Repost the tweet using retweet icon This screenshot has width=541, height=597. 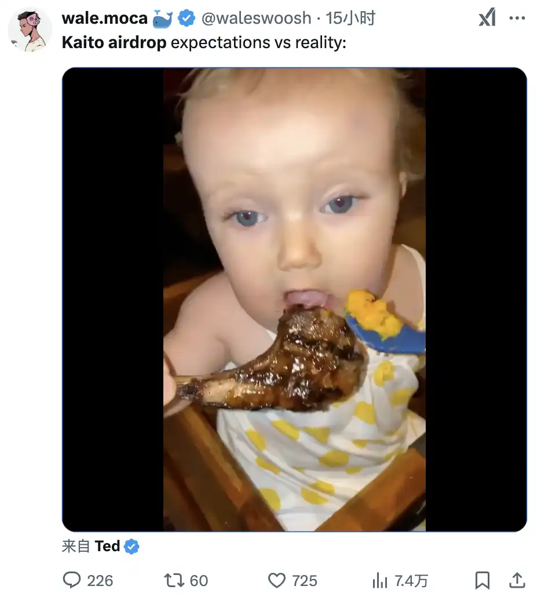coord(174,580)
